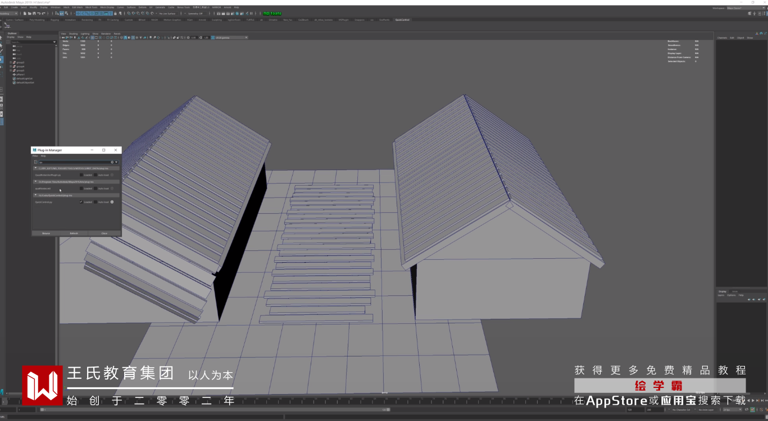
Task: Collapse the QuickControl plug-ins path section
Action: [x=36, y=195]
